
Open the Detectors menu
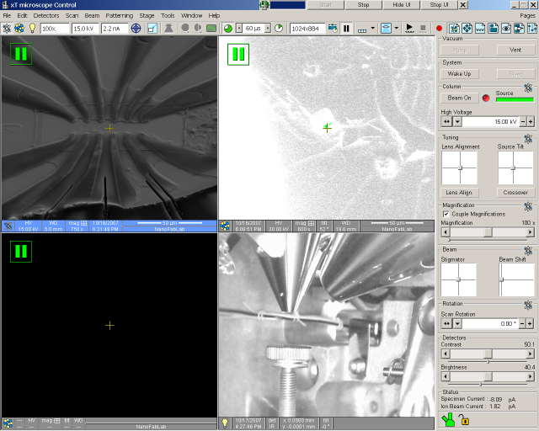pyautogui.click(x=45, y=15)
